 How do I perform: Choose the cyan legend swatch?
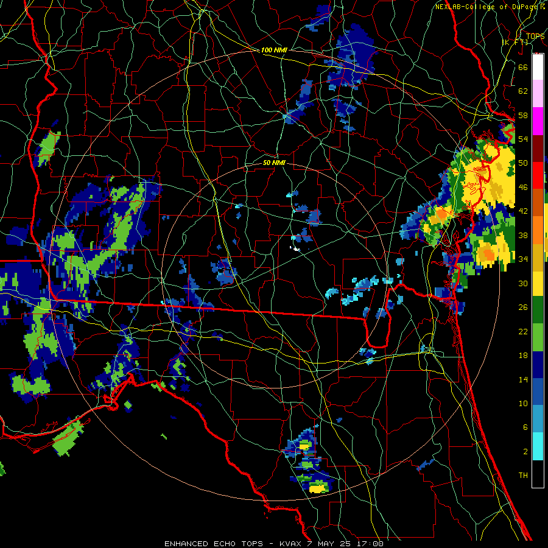538,447
